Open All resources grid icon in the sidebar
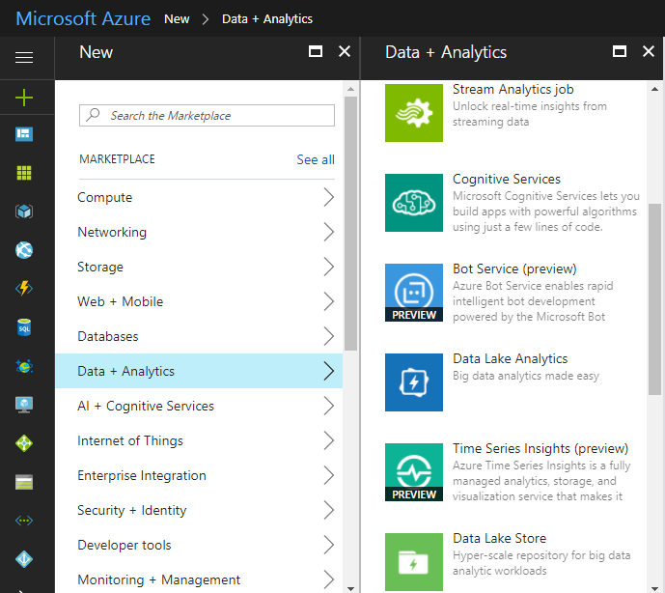Screen dimensions: 665x593 [24, 173]
